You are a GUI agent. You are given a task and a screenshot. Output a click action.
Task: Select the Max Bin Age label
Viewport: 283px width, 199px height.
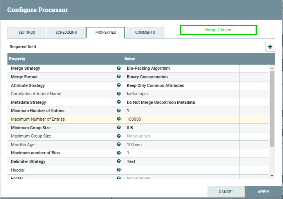[23, 145]
